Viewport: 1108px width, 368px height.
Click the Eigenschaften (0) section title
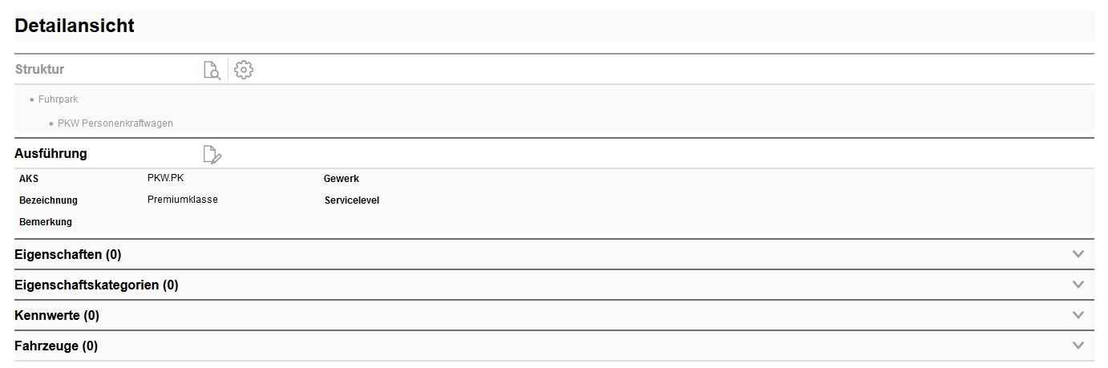coord(67,255)
